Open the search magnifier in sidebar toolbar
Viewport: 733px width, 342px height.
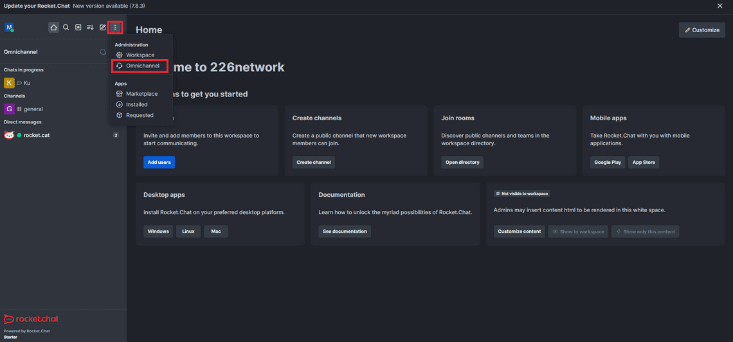(66, 28)
